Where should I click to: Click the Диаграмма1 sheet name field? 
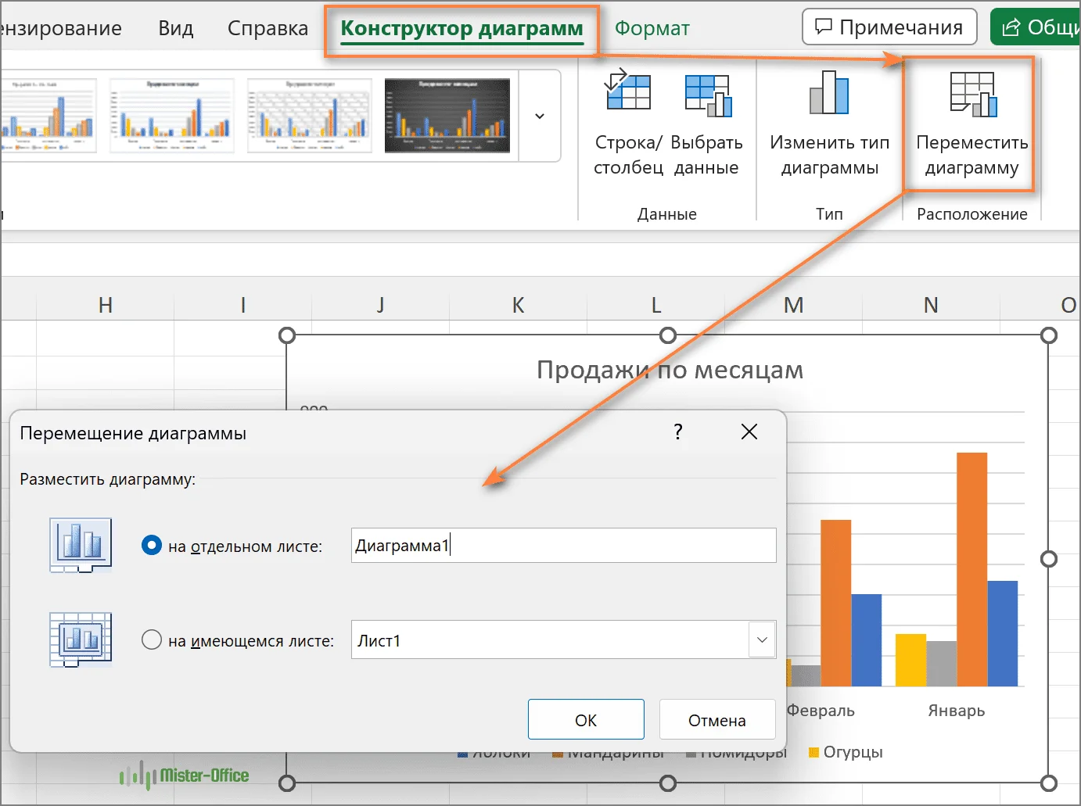[x=563, y=546]
